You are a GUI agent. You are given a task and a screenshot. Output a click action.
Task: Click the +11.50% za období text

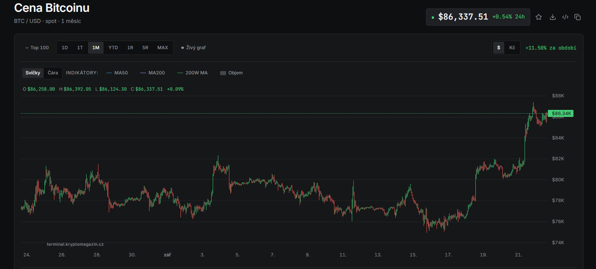(x=551, y=48)
